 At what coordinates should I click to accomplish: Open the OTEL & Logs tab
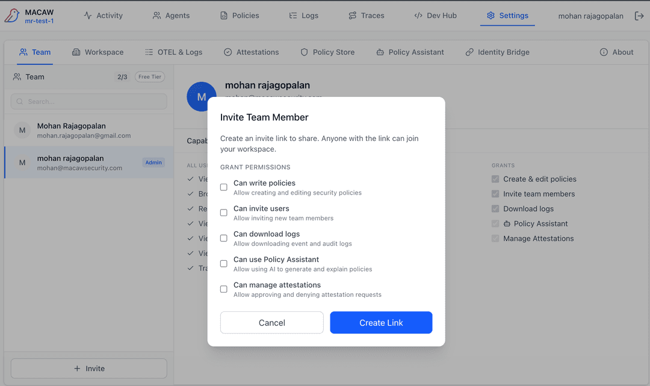(173, 52)
